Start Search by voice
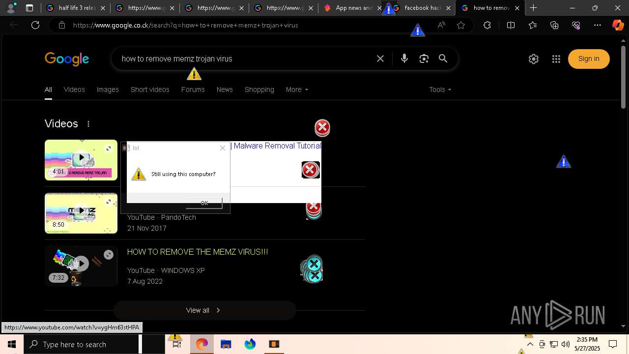629x354 pixels. (x=404, y=59)
